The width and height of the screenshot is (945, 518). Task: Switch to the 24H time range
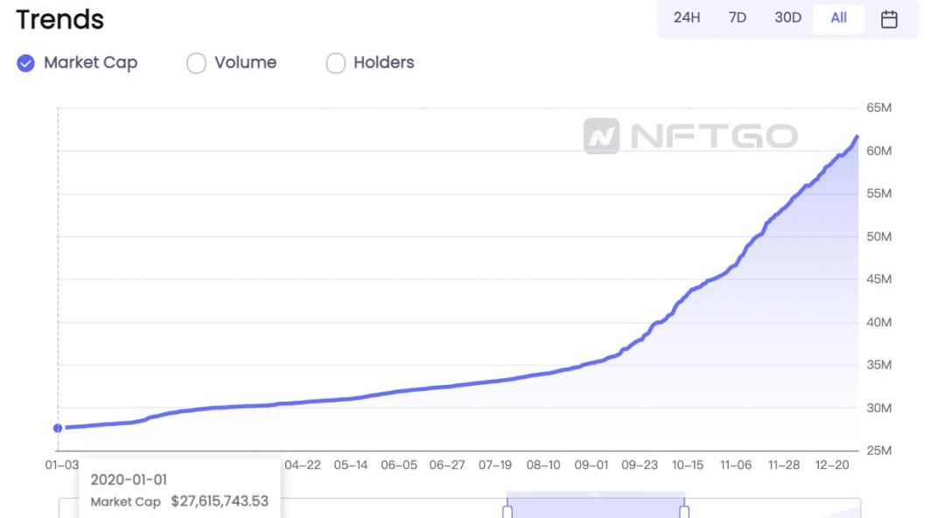tap(687, 18)
